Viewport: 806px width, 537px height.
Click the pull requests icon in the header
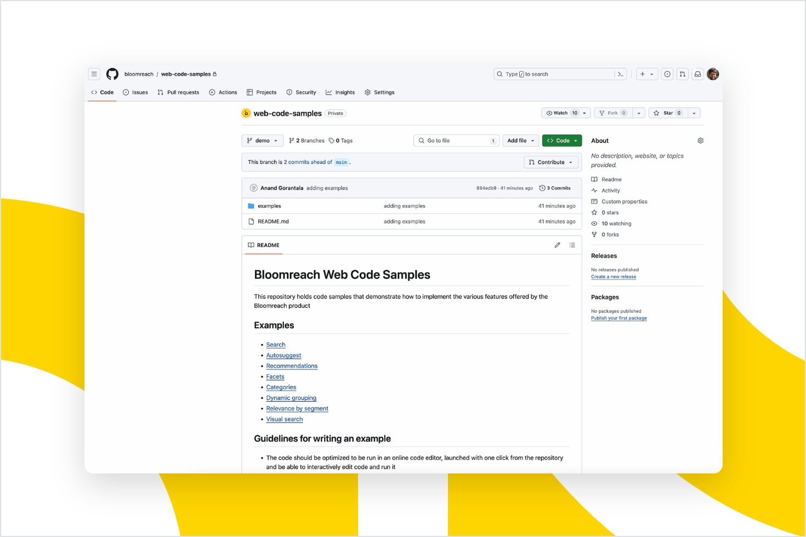[682, 74]
